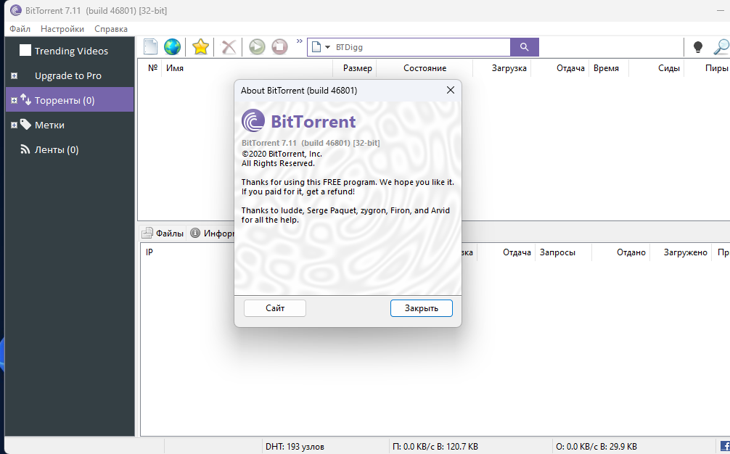This screenshot has width=730, height=454.
Task: Select Ленты (0) in the sidebar
Action: coord(57,149)
